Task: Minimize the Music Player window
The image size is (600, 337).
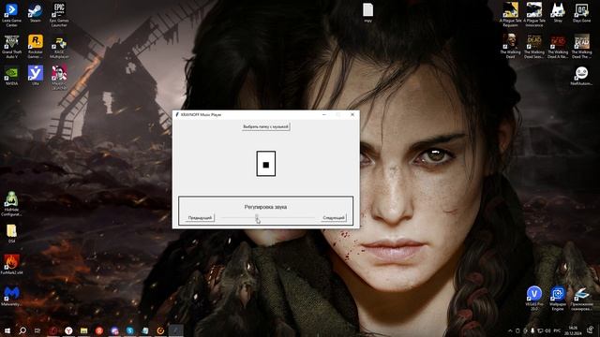Action: pos(324,114)
